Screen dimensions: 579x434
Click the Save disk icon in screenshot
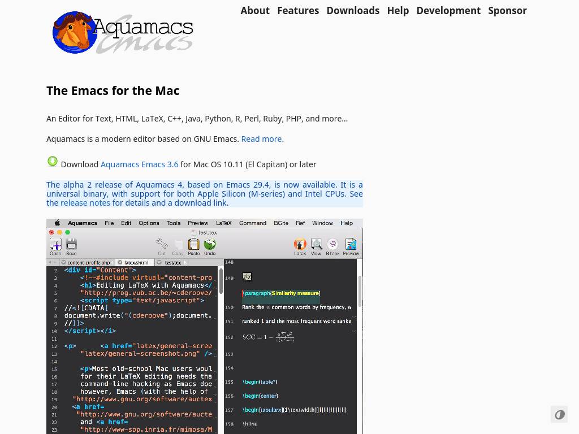(x=71, y=246)
